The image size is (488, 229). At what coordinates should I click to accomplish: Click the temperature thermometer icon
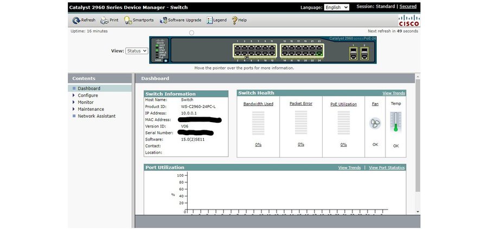point(396,122)
